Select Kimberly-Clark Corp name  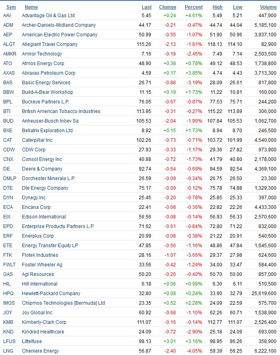point(44,322)
